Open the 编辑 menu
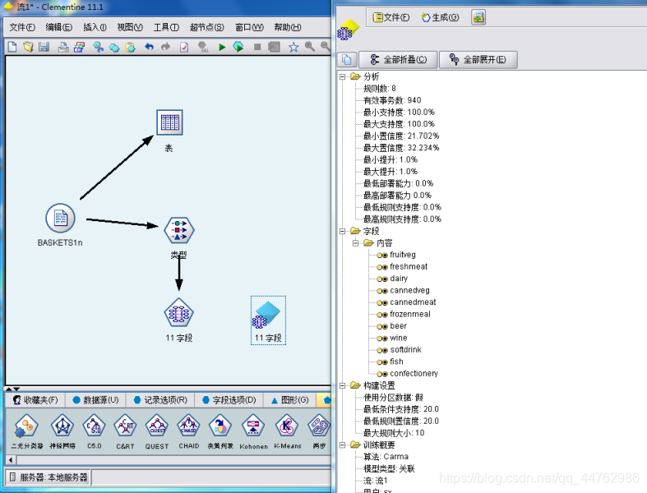This screenshot has width=647, height=493. [59, 27]
